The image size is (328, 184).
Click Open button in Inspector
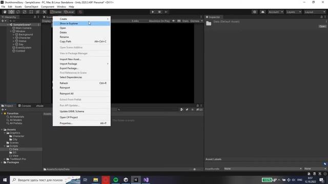pyautogui.click(x=322, y=26)
